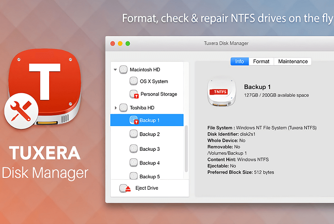The width and height of the screenshot is (334, 224).
Task: Click the Ejectable: No line
Action: pyautogui.click(x=221, y=166)
